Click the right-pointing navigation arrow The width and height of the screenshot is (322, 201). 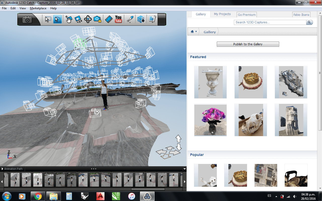(175, 153)
